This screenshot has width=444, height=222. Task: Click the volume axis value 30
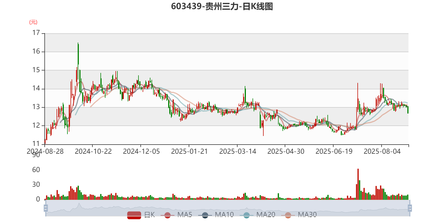(36, 185)
